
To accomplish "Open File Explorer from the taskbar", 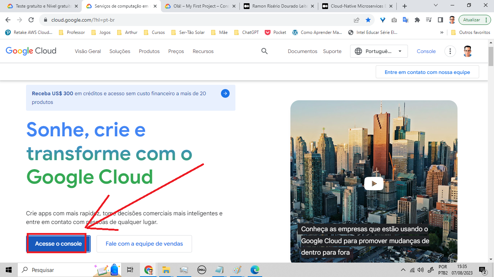I will pos(166,270).
